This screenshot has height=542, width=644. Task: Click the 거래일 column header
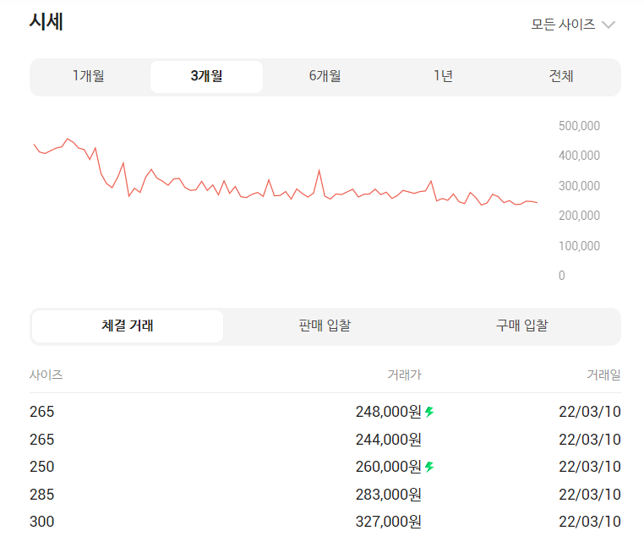[x=603, y=375]
